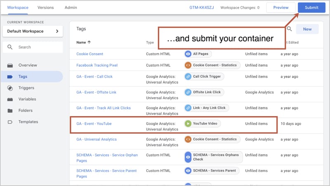The height and width of the screenshot is (186, 330).
Task: Open the Cookie Consent tag
Action: pyautogui.click(x=90, y=54)
